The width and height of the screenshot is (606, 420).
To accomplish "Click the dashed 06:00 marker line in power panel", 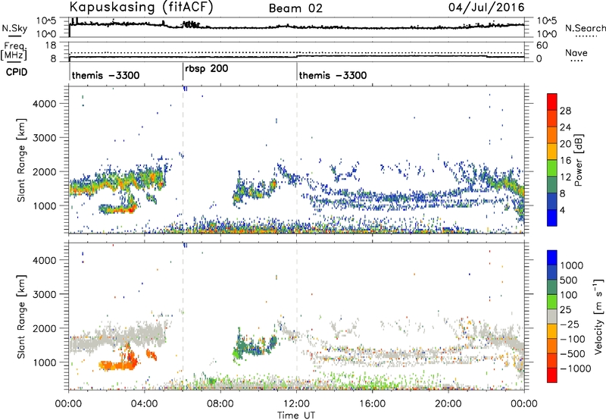I will click(183, 159).
